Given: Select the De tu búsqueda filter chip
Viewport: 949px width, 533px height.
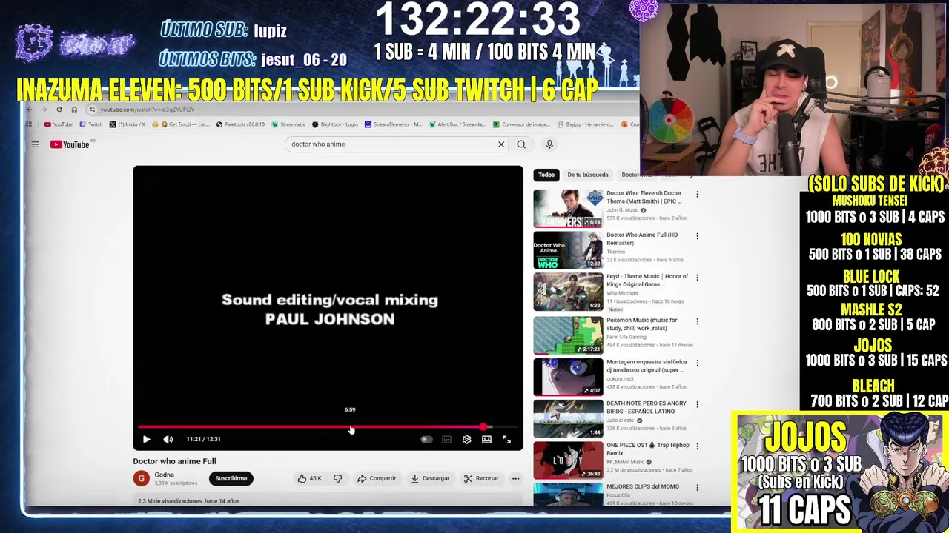Looking at the screenshot, I should coord(588,175).
